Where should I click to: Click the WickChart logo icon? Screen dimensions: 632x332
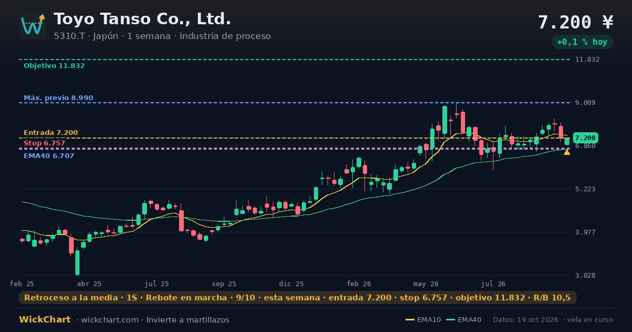33,25
